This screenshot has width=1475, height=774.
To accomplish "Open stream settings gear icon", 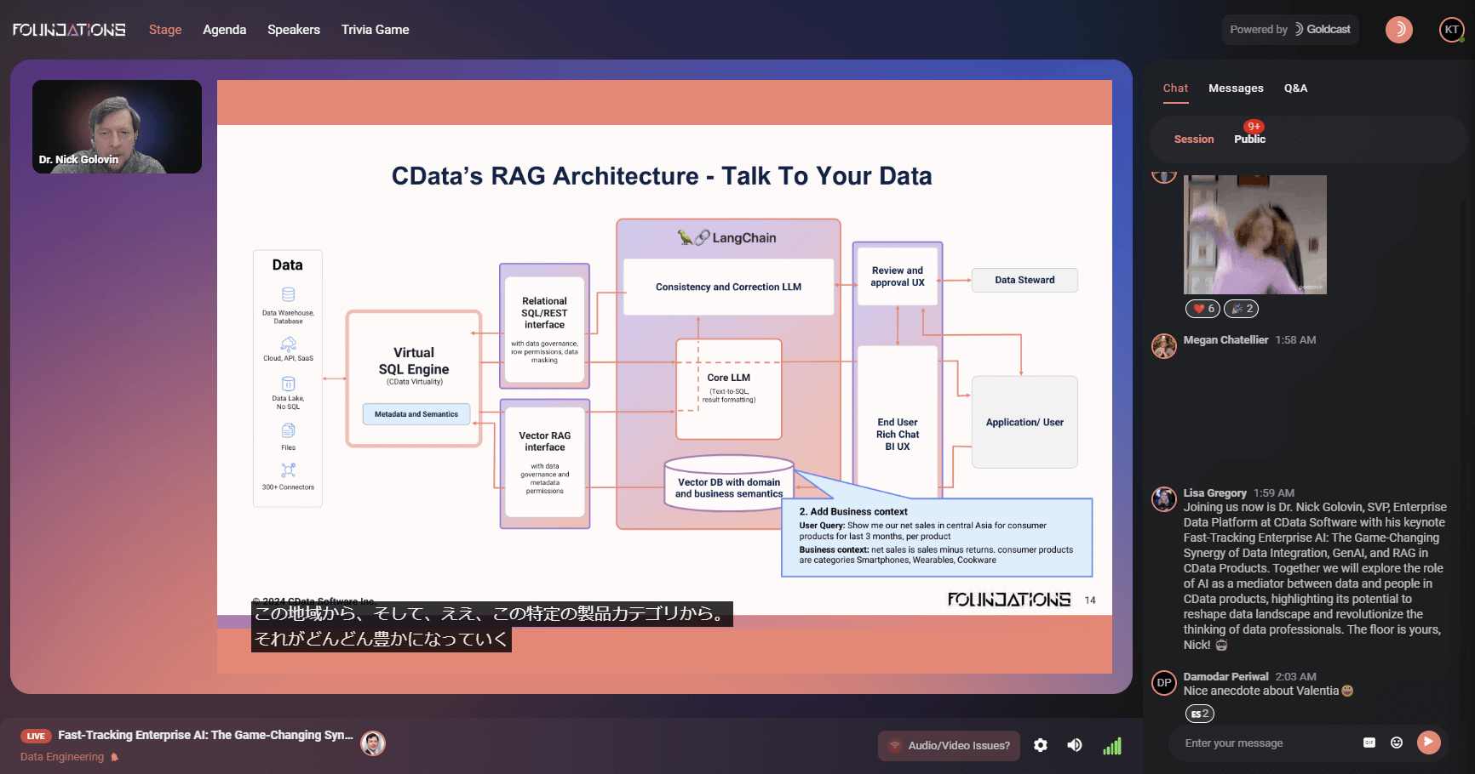I will [x=1041, y=745].
